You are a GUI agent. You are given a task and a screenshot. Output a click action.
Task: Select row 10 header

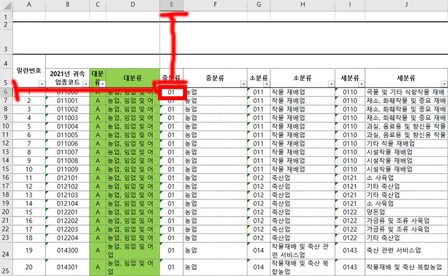coord(6,127)
